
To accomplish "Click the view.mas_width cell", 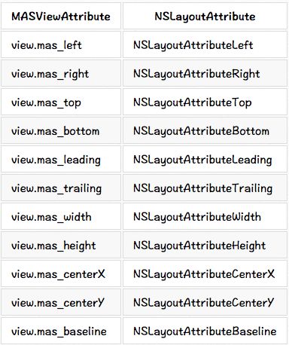I will point(61,217).
